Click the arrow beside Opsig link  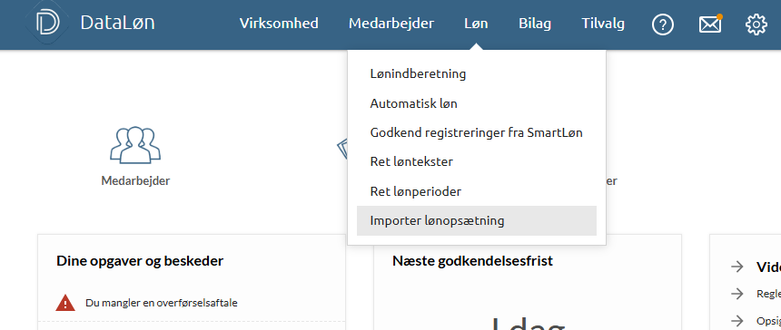coord(737,320)
